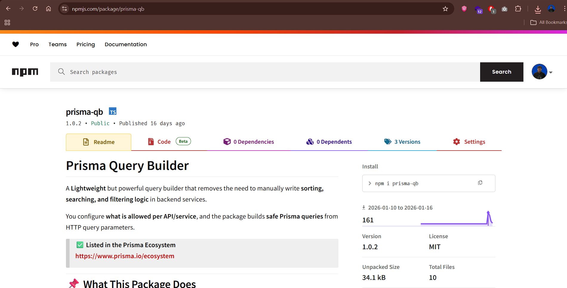Image resolution: width=567 pixels, height=288 pixels.
Task: Open the 0 Dependents tab
Action: point(329,142)
